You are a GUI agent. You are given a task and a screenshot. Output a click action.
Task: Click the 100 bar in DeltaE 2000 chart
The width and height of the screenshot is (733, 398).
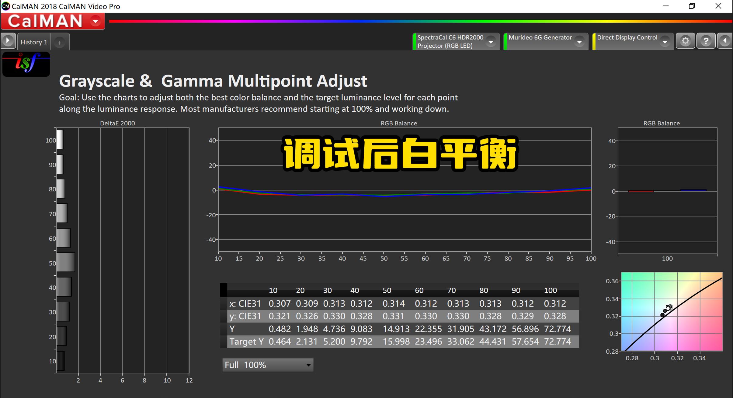pyautogui.click(x=60, y=140)
